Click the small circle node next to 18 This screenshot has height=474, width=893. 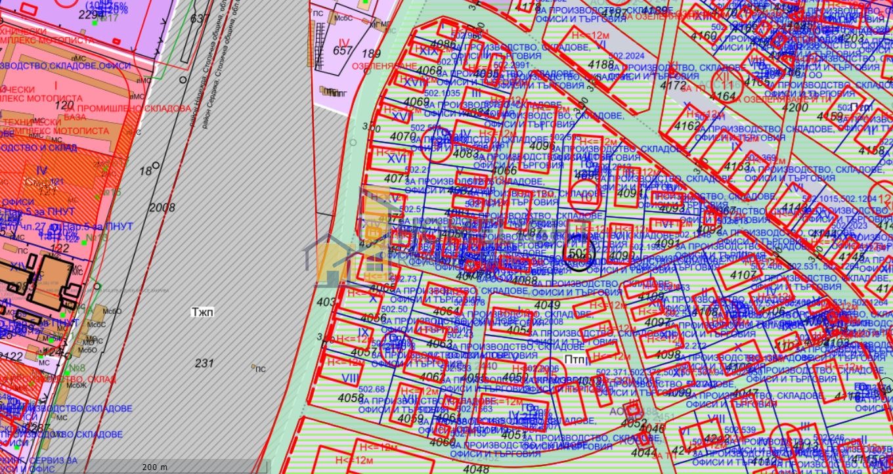click(x=156, y=165)
